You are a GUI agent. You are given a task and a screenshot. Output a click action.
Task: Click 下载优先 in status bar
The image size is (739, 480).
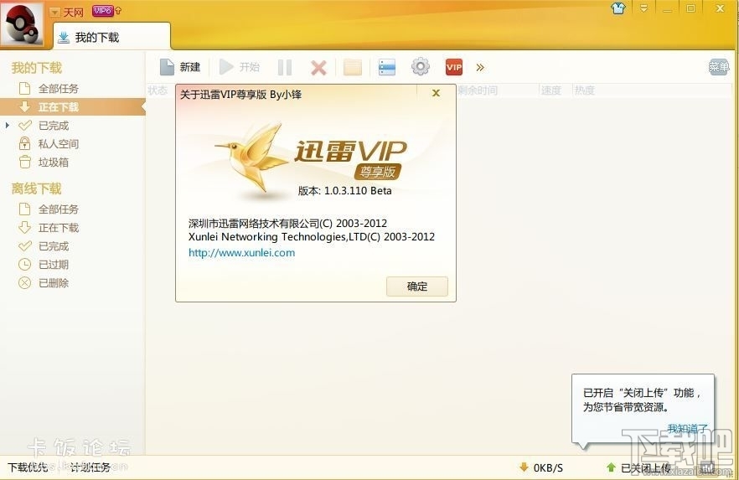[x=28, y=467]
